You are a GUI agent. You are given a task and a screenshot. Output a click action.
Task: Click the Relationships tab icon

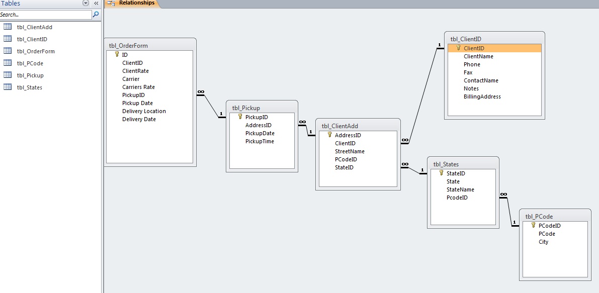click(x=111, y=3)
